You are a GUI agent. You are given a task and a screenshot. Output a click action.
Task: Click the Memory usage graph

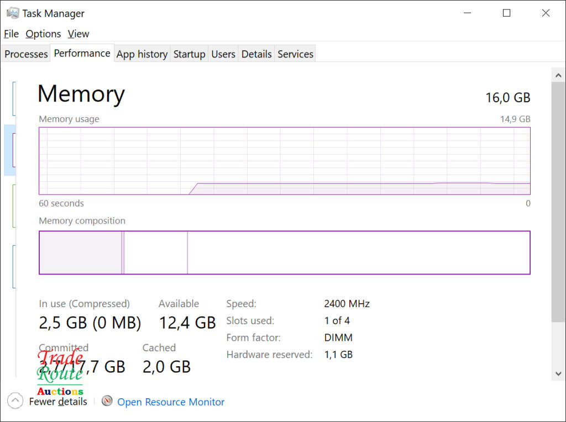[x=284, y=161]
